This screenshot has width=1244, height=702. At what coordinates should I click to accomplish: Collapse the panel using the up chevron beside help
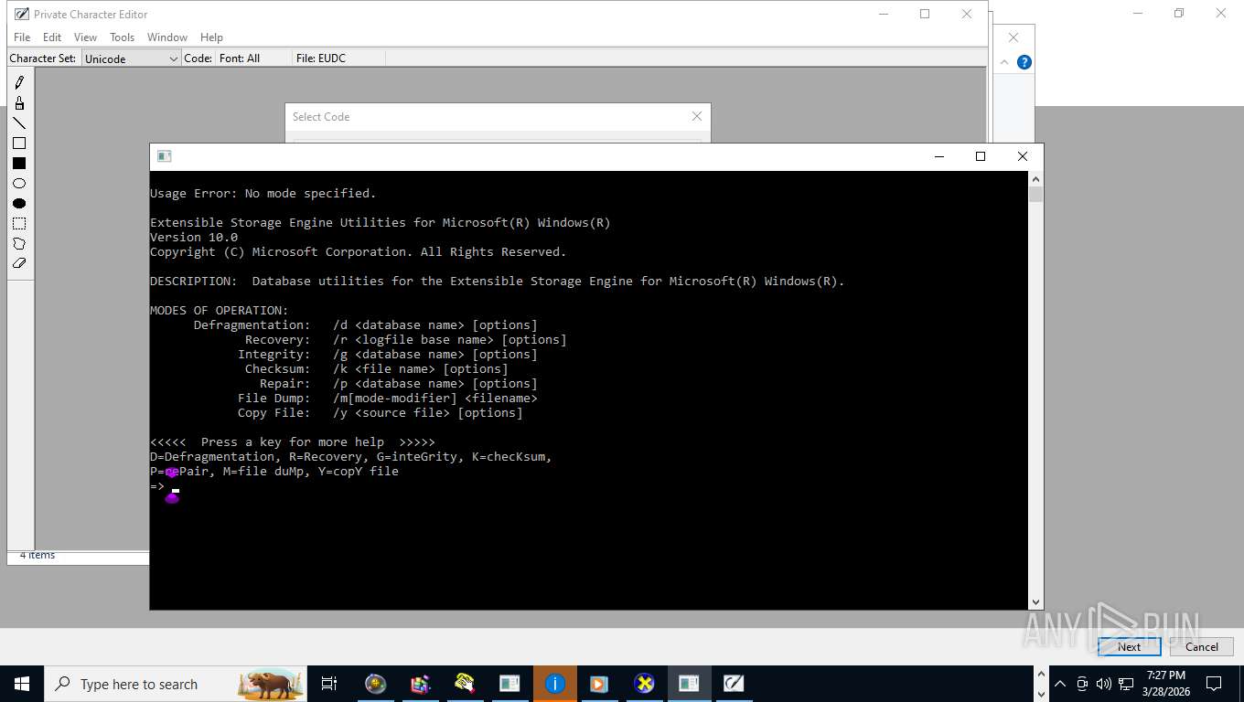point(1004,62)
